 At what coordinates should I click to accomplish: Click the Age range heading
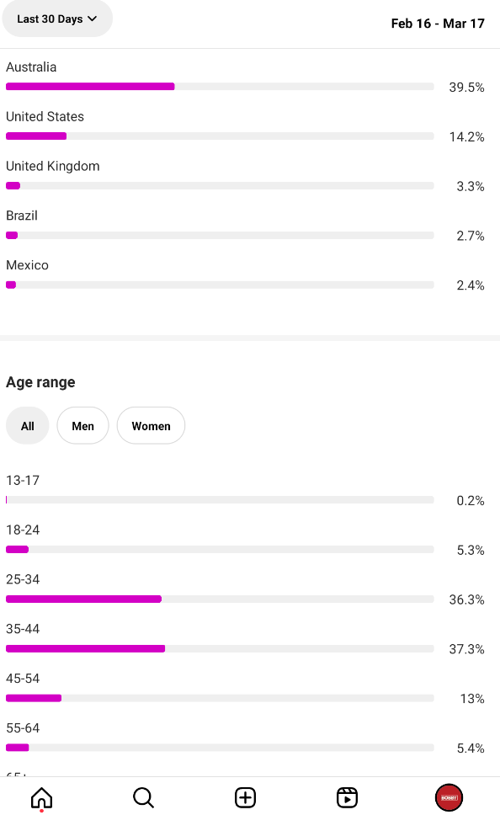[x=40, y=382]
